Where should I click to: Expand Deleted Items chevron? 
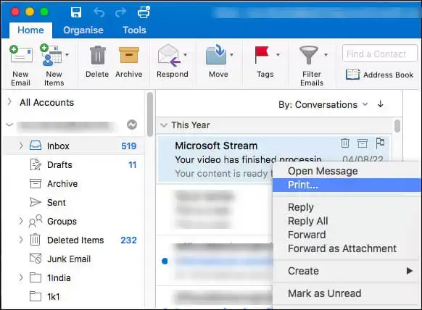tap(21, 240)
